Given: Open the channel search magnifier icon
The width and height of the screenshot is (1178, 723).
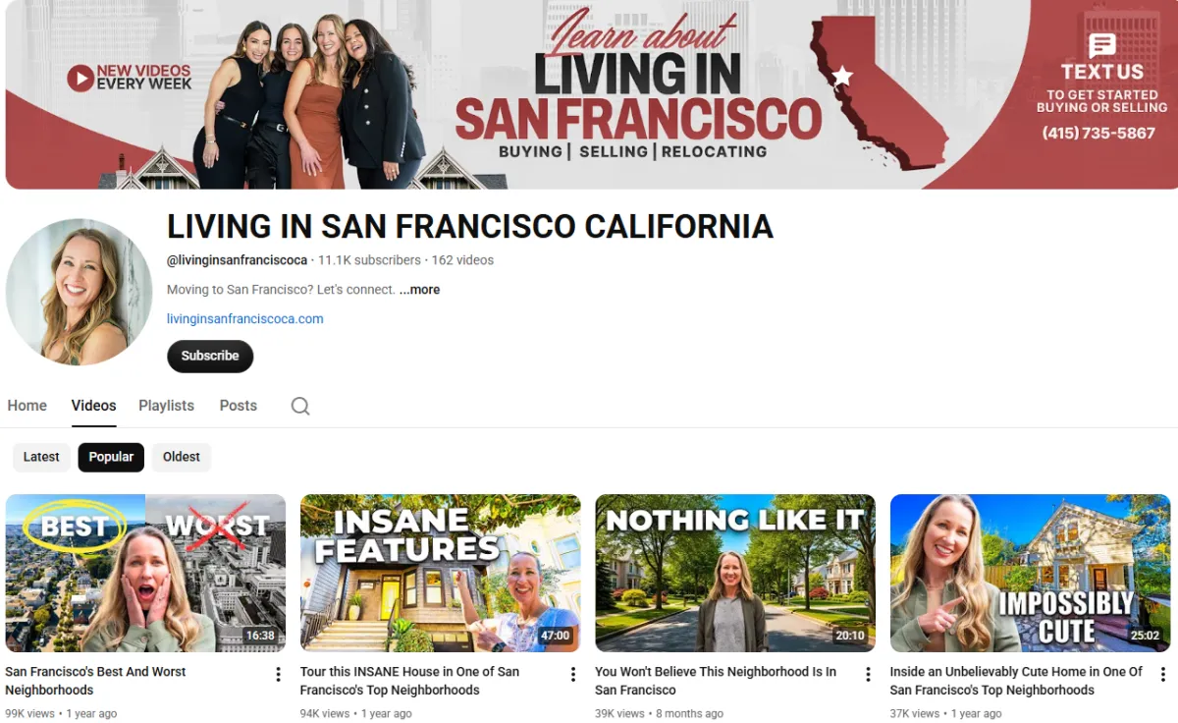Looking at the screenshot, I should click(300, 406).
